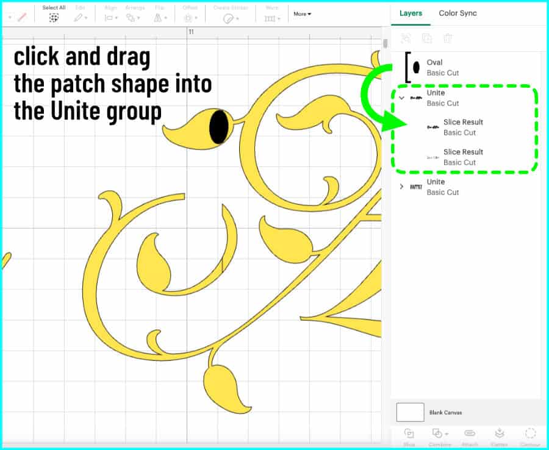Click the Blank Canvas swatch
This screenshot has height=450, width=549.
click(410, 412)
